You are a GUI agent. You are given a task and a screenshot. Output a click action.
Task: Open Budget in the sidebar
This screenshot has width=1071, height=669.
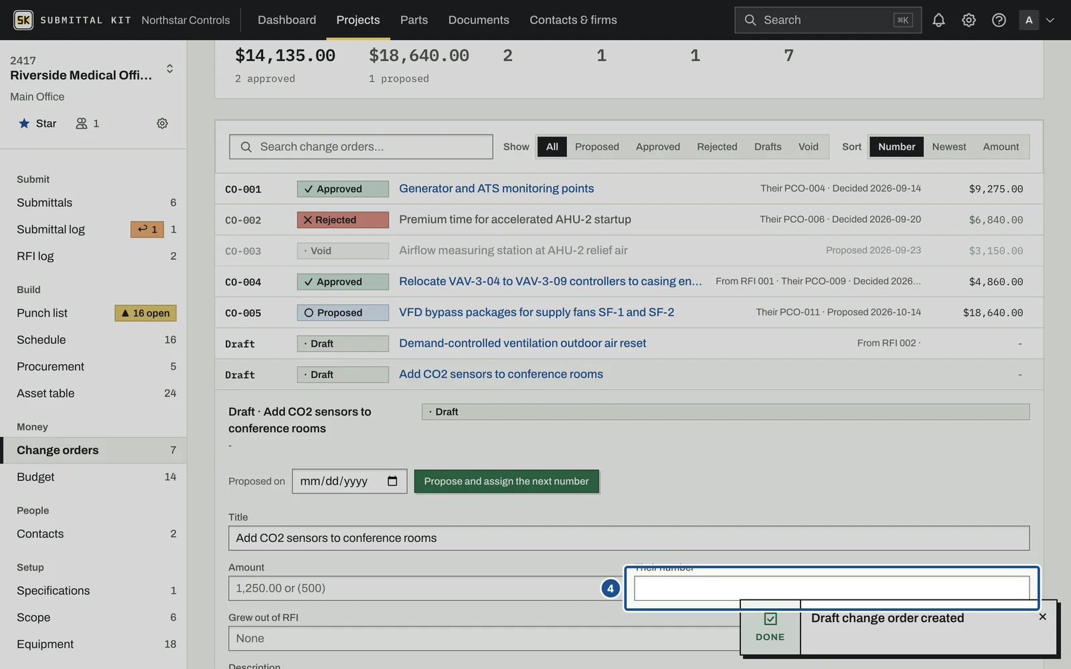(93, 477)
